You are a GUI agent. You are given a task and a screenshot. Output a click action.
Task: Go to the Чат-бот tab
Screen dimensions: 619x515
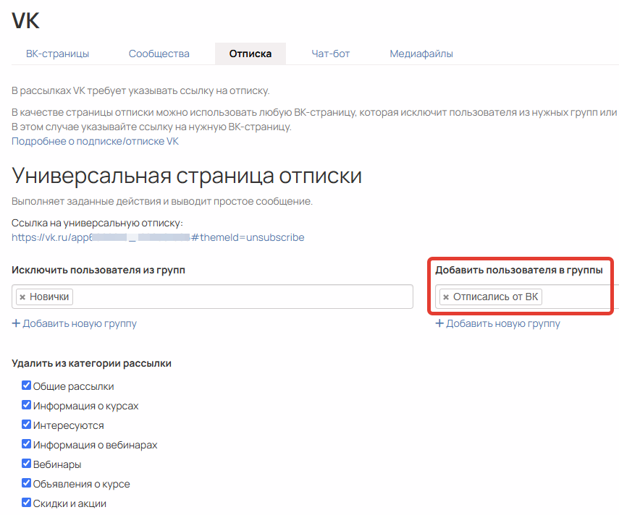pos(331,54)
